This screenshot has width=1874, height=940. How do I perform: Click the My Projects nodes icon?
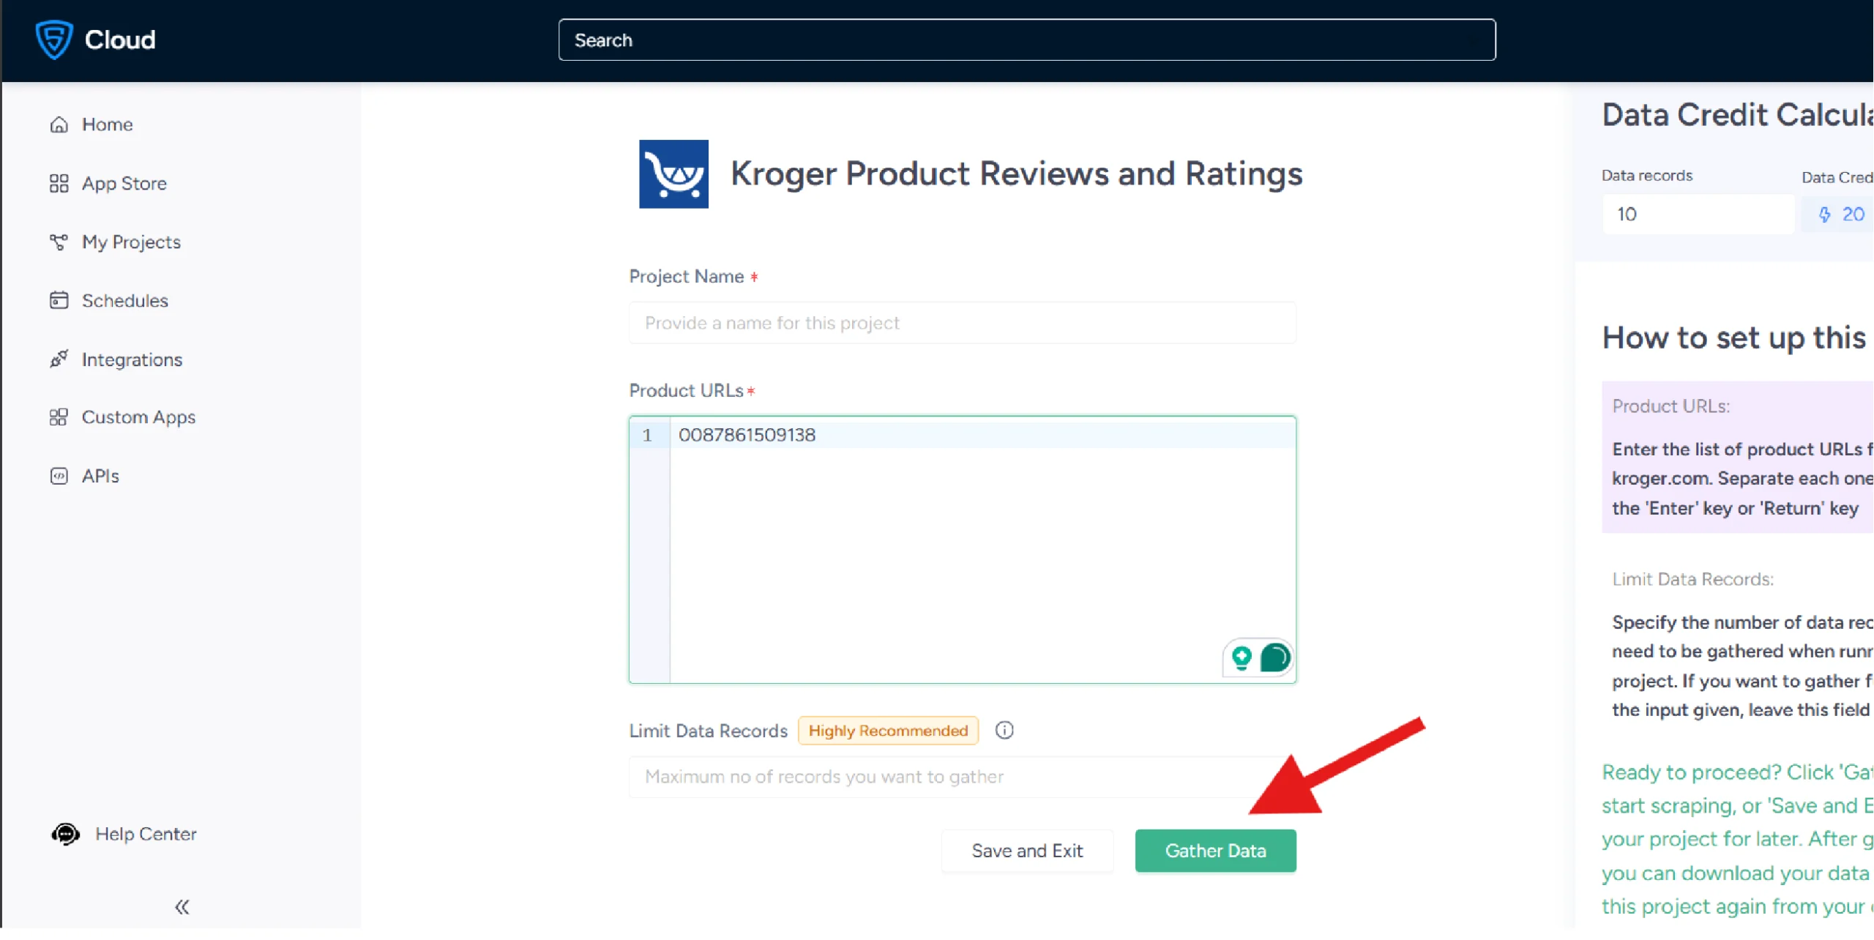59,242
